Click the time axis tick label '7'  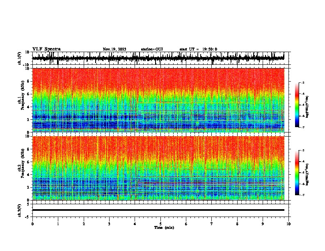(212, 224)
